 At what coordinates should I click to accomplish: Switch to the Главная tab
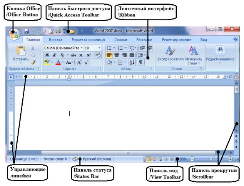point(33,39)
